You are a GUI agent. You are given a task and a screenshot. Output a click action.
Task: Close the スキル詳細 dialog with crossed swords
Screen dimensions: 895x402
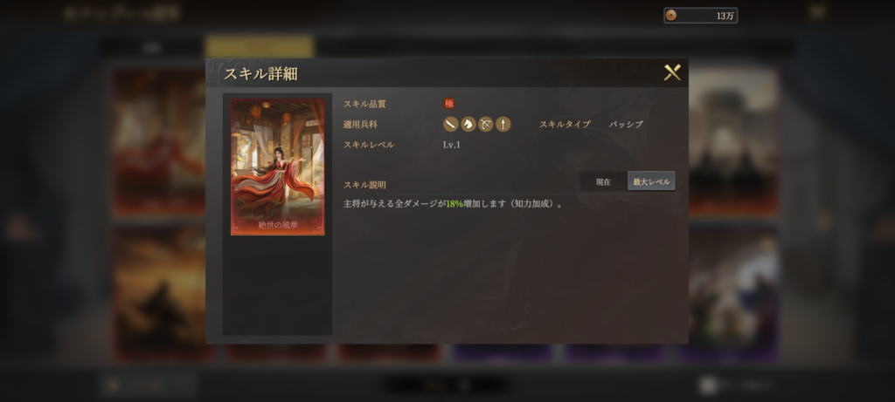click(672, 72)
